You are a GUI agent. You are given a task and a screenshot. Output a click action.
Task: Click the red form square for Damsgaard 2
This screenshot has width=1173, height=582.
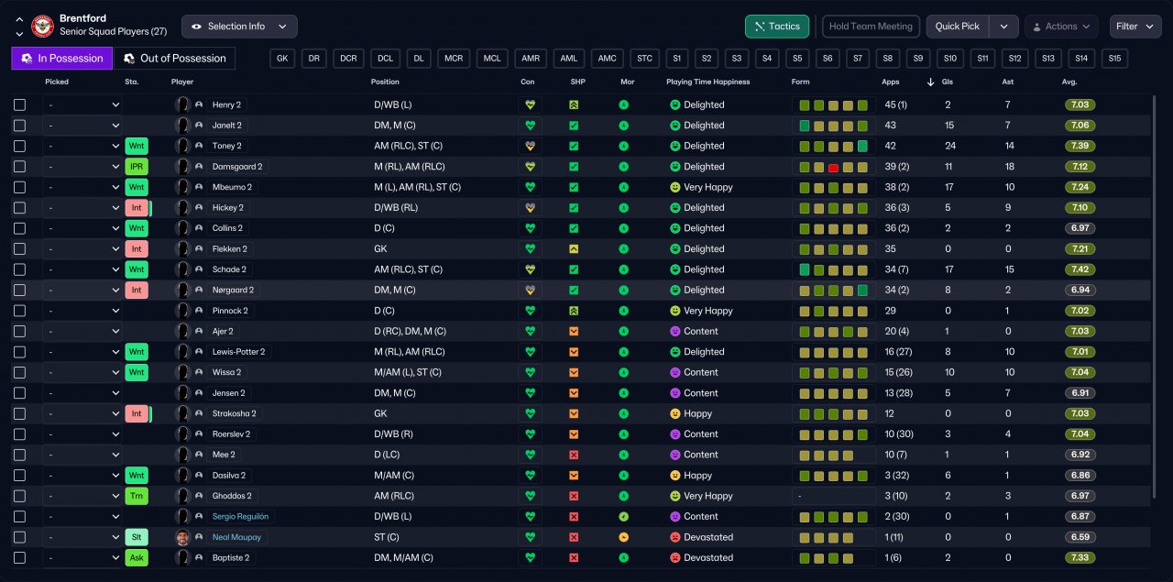tap(833, 167)
